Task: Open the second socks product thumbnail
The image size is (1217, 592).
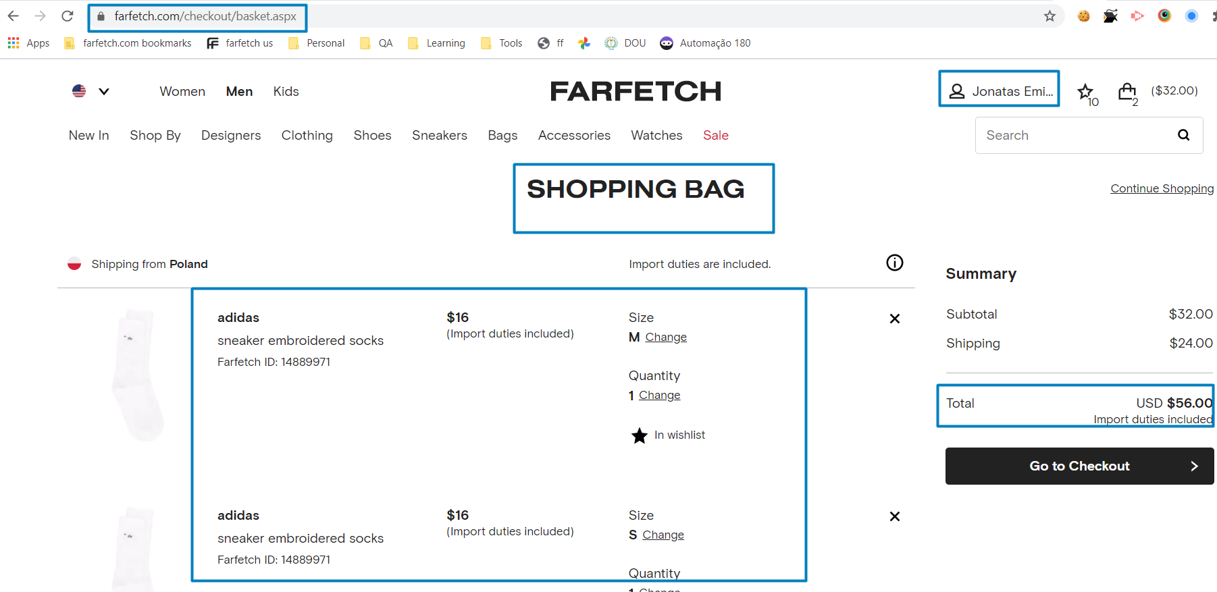Action: (x=135, y=548)
